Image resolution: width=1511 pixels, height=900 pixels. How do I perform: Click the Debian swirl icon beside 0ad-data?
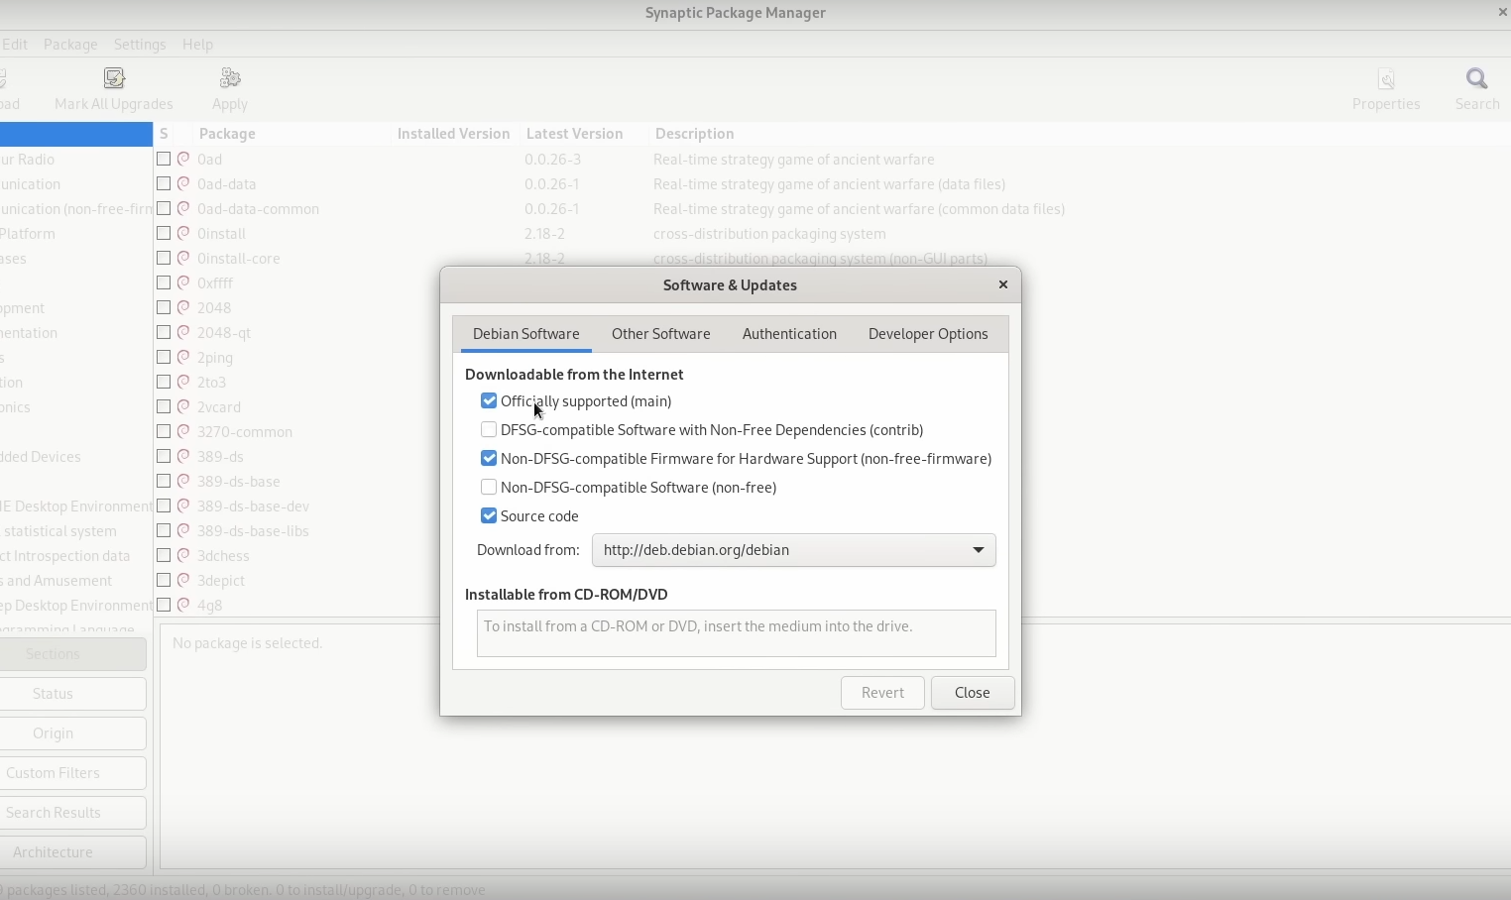click(183, 183)
